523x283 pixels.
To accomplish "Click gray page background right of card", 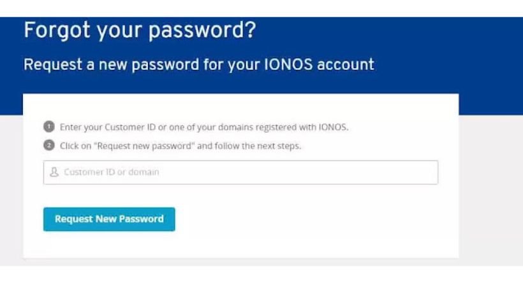I will click(x=490, y=190).
